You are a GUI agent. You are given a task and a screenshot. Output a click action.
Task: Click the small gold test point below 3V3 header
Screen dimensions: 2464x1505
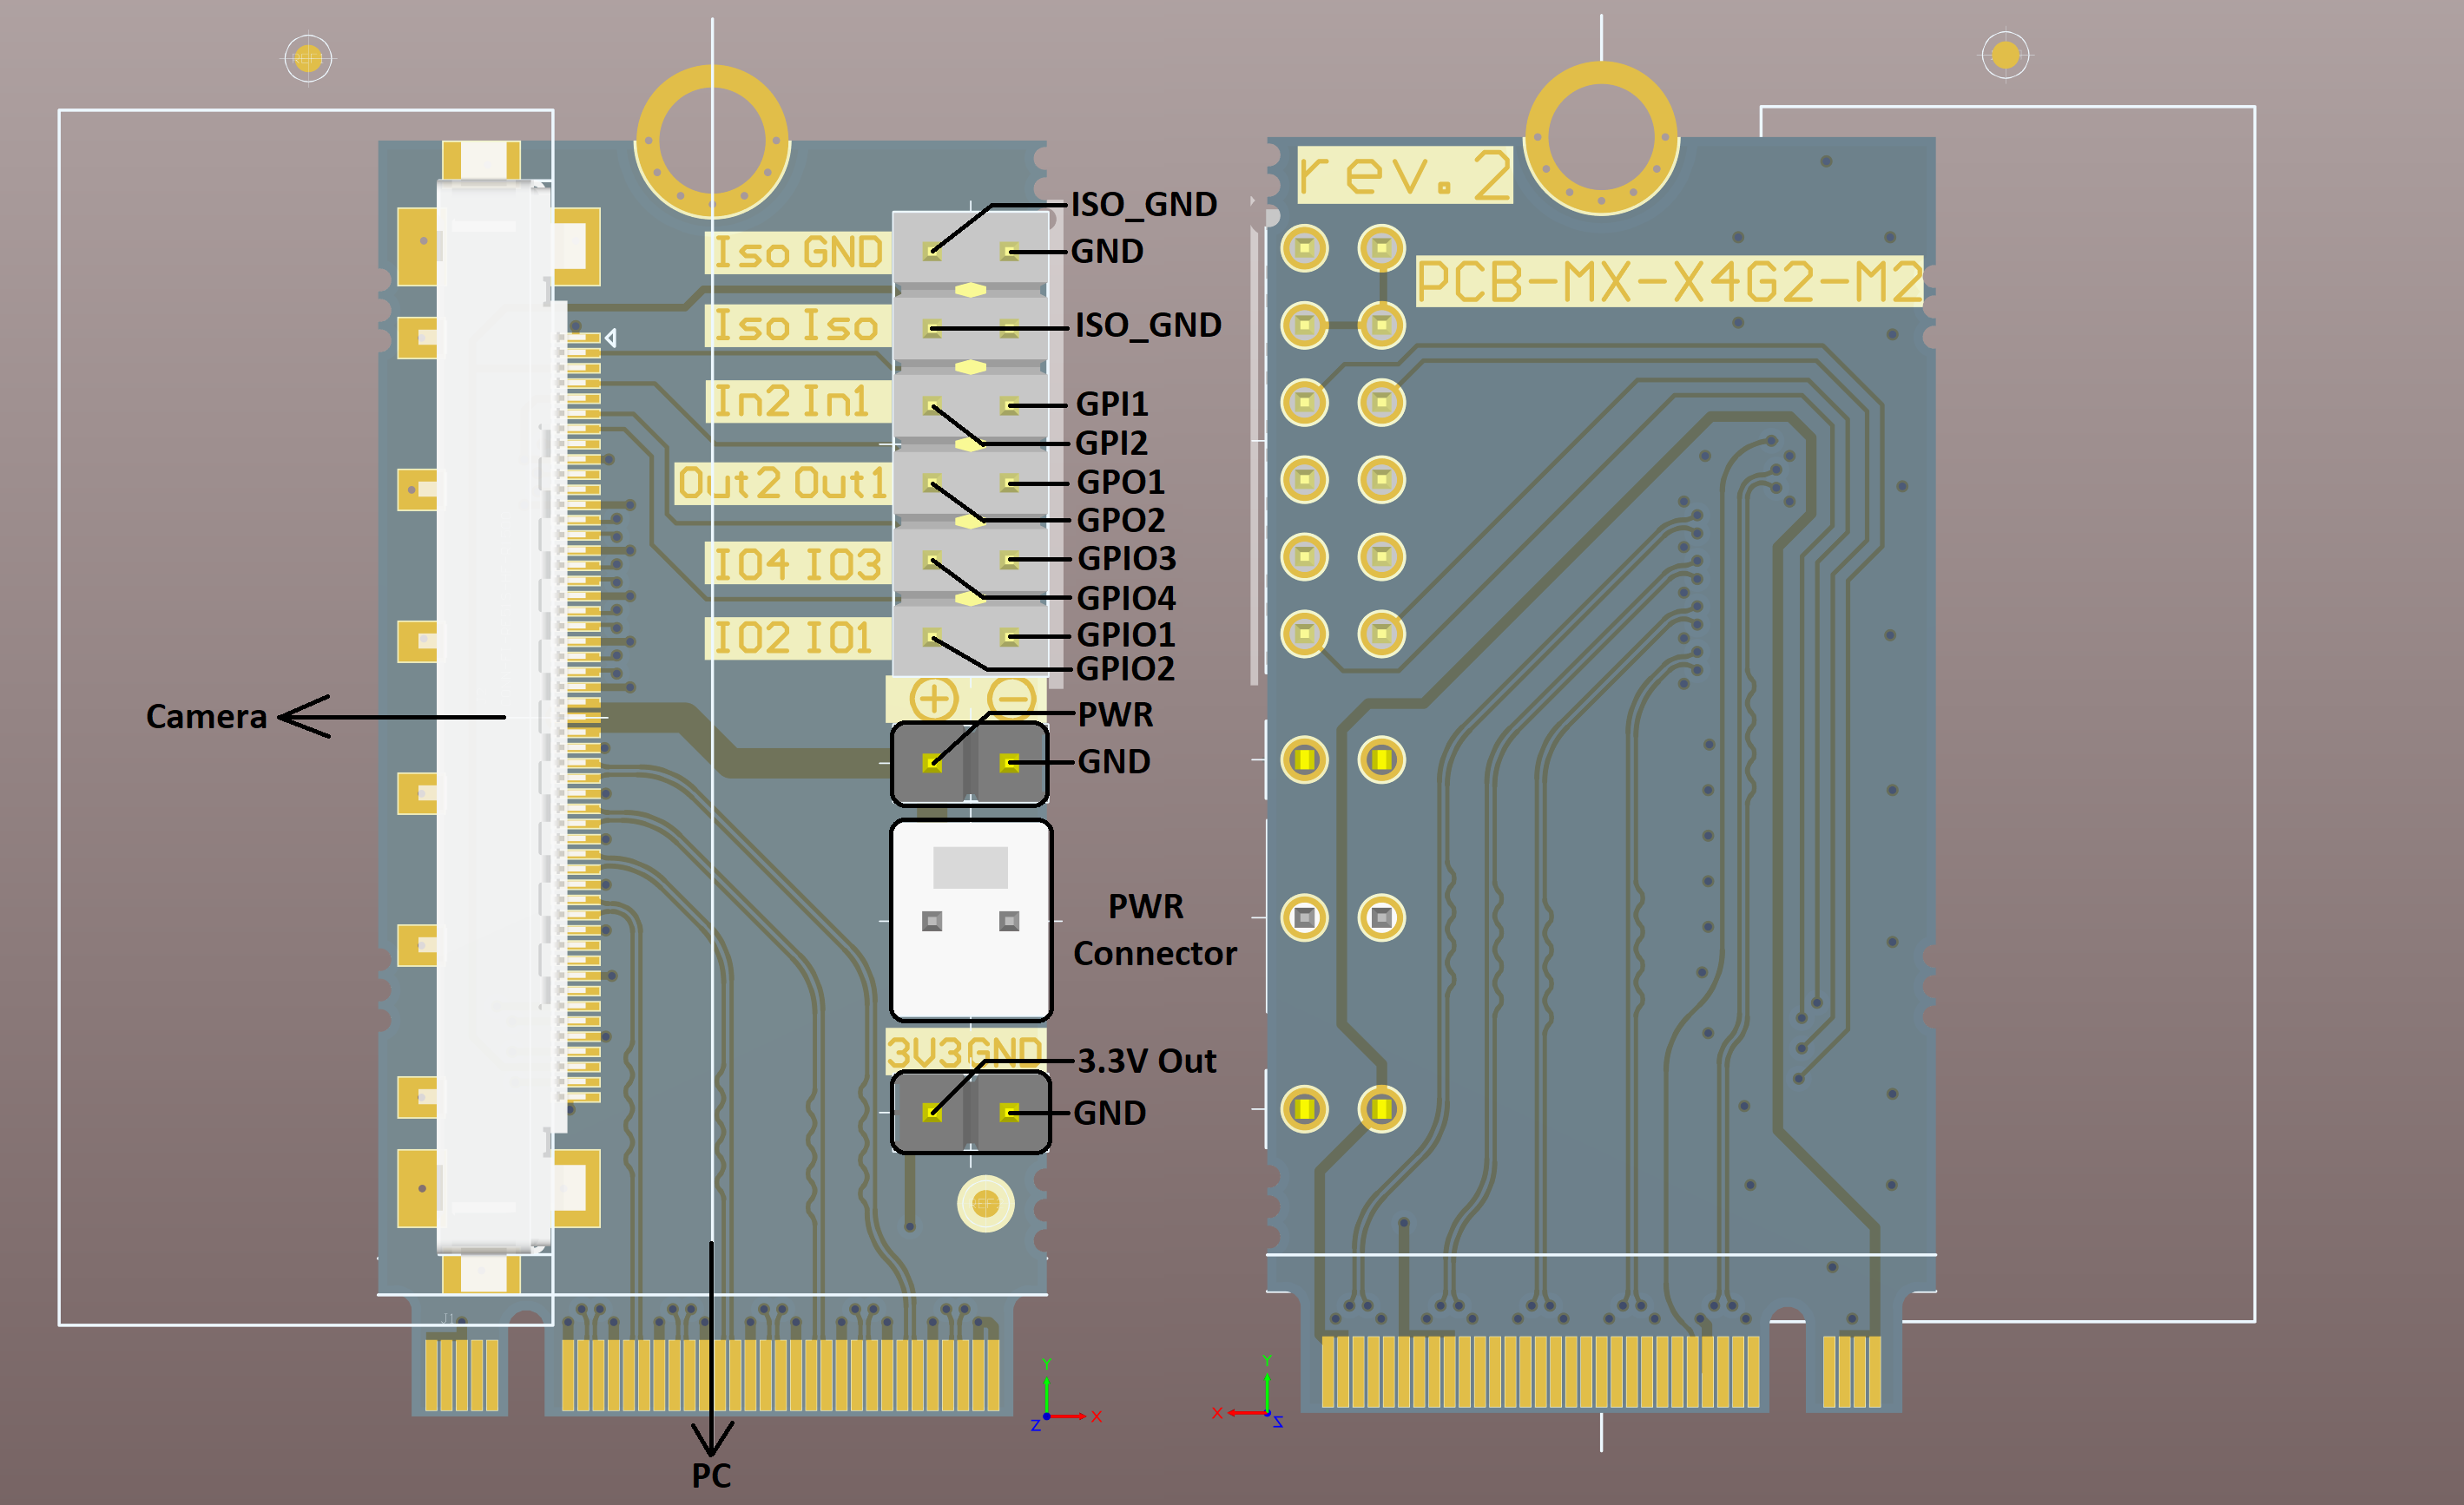[985, 1204]
